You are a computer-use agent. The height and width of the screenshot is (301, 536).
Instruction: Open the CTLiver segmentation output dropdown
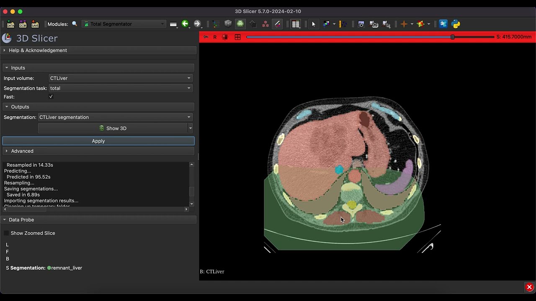[x=115, y=117]
